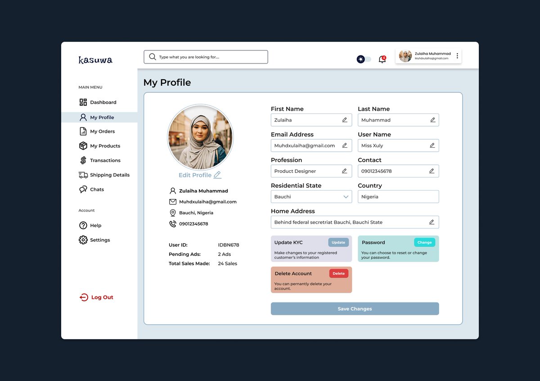
Task: Click the Pending Ads value 2 Ads
Action: coord(225,254)
